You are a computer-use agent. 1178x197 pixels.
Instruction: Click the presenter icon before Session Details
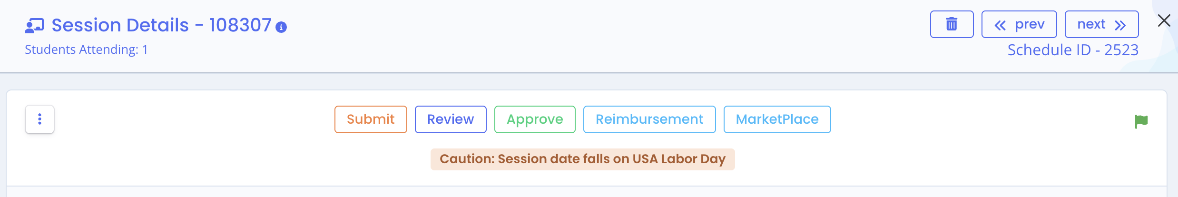pos(34,26)
